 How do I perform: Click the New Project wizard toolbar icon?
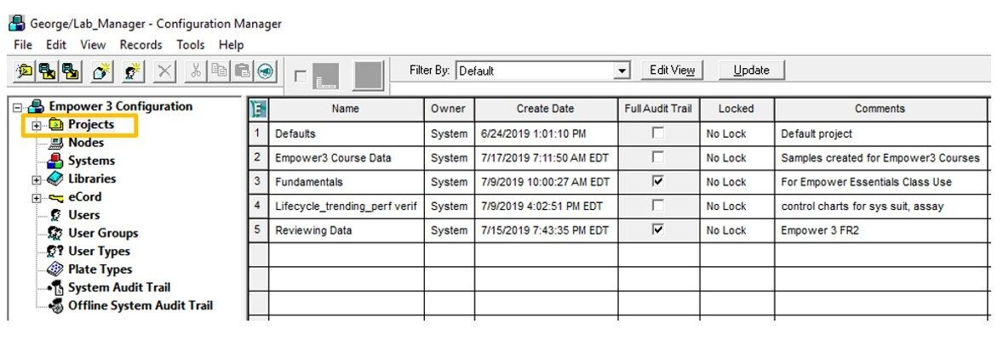pos(25,71)
